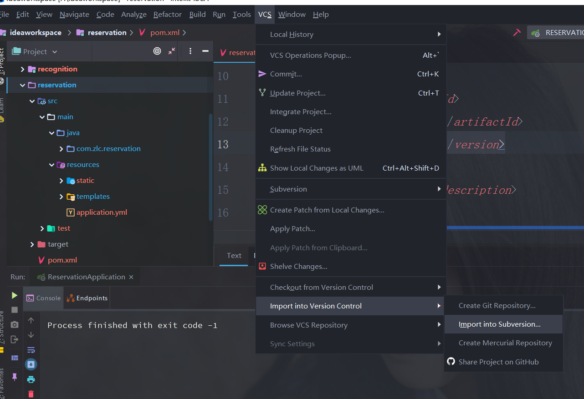Image resolution: width=584 pixels, height=399 pixels.
Task: Switch to the Endpoints tab
Action: [x=87, y=298]
